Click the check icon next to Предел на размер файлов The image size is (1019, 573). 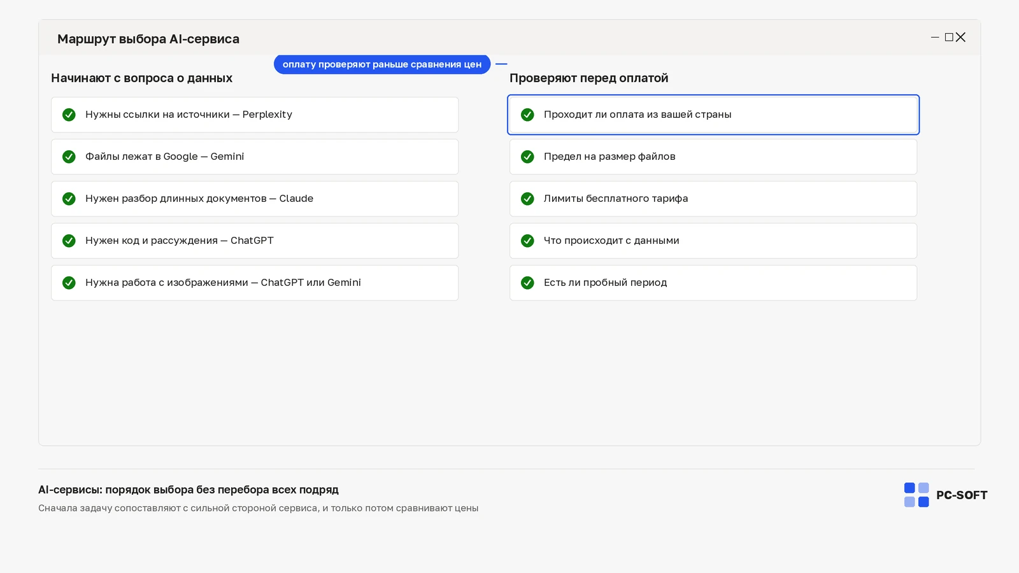pyautogui.click(x=527, y=157)
